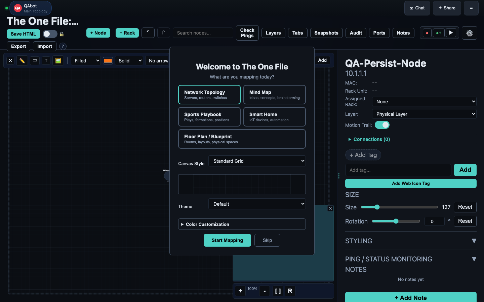The height and width of the screenshot is (302, 484).
Task: Zoom in with the plus canvas button
Action: point(240,291)
